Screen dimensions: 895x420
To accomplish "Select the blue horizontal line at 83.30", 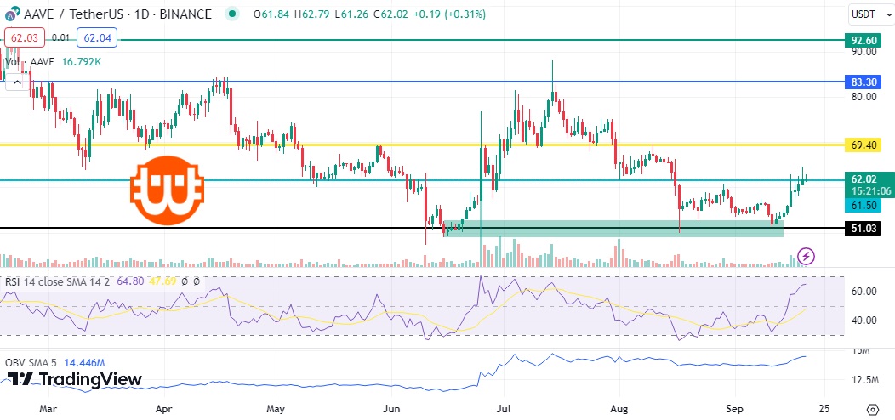I will click(x=422, y=82).
